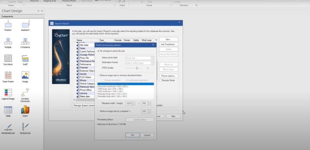The height and width of the screenshot is (150, 310).
Task: Insert the Dynamic Connector component
Action: pyautogui.click(x=25, y=93)
